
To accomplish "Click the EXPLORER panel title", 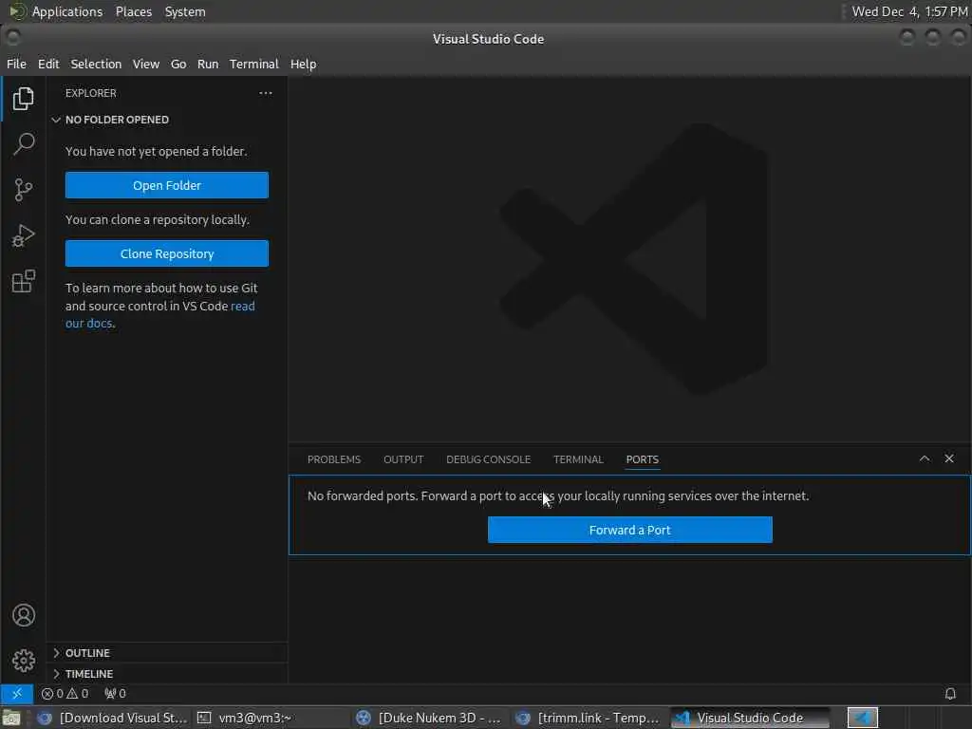I will pyautogui.click(x=90, y=93).
